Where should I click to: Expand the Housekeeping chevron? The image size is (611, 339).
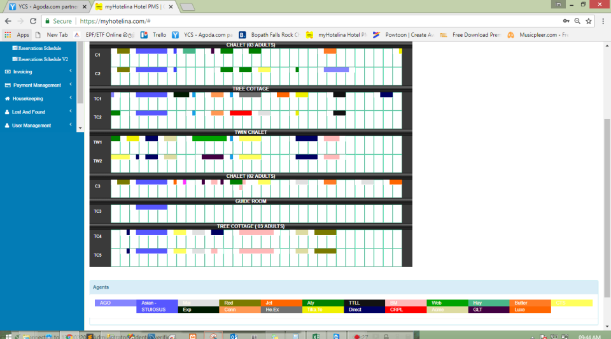pyautogui.click(x=71, y=98)
